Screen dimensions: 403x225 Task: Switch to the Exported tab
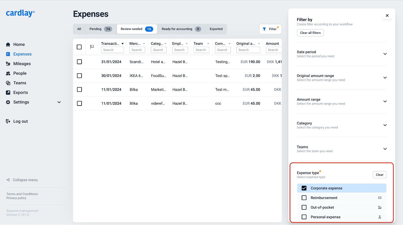[216, 29]
